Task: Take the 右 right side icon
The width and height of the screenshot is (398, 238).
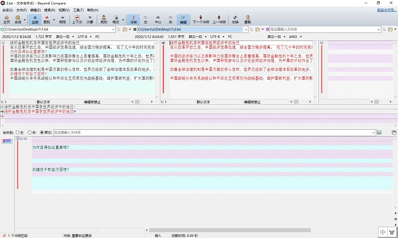Action: [x=171, y=19]
